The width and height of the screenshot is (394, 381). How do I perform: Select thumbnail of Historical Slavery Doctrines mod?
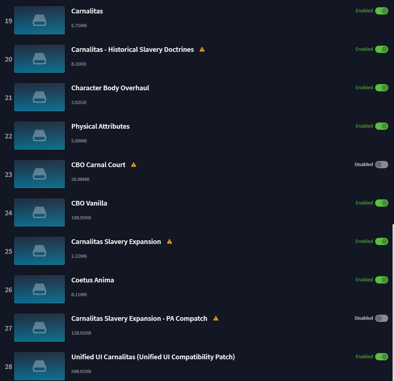click(x=39, y=59)
